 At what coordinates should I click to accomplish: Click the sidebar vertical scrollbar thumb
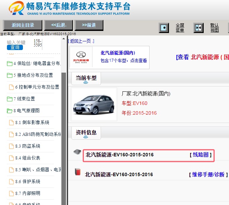tap(63, 139)
